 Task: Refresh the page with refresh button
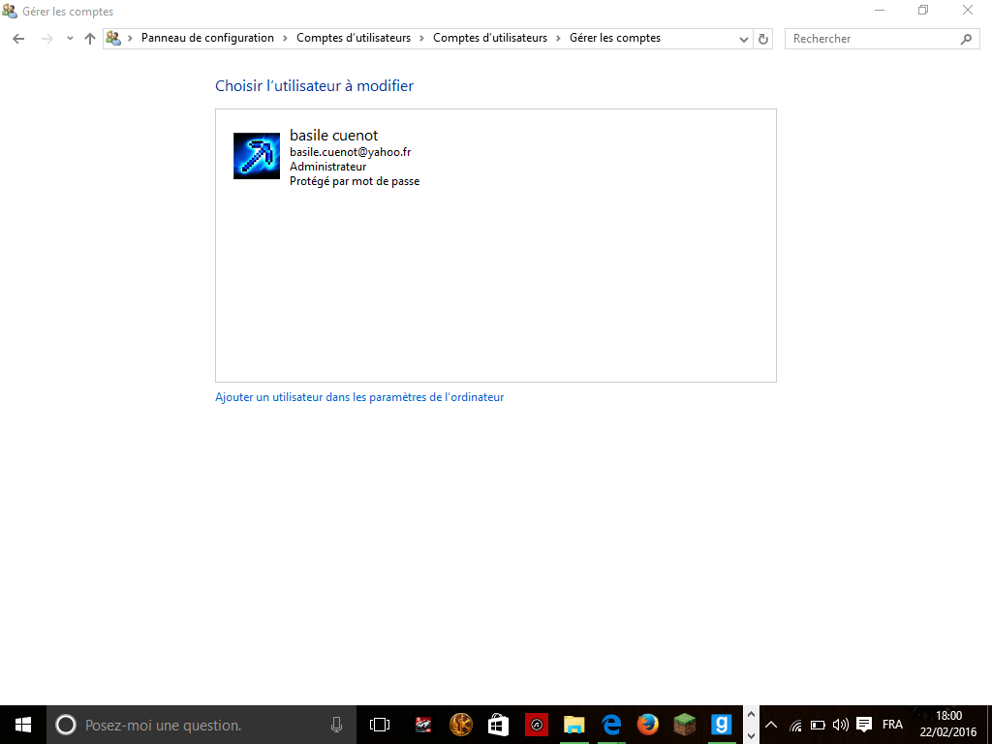[763, 39]
